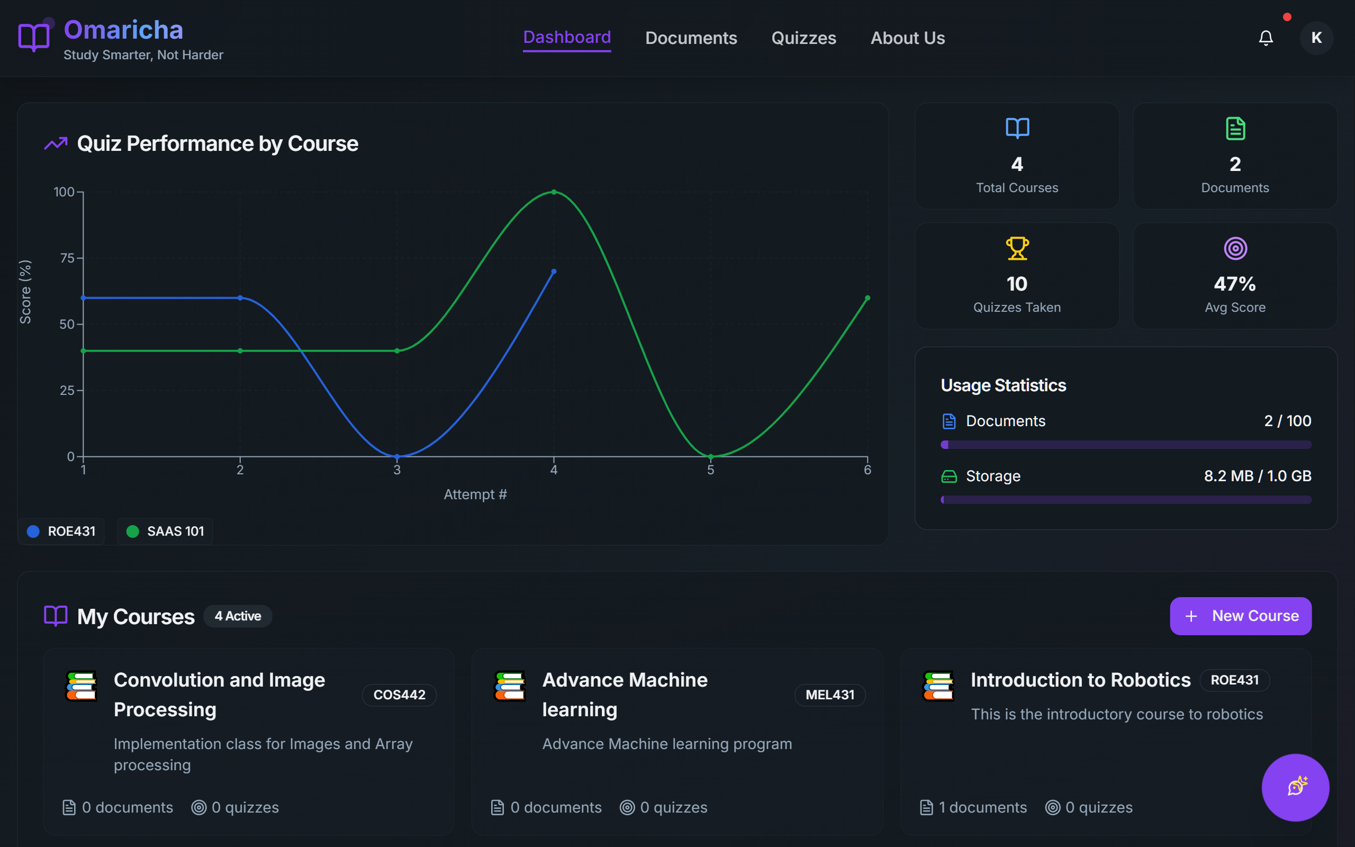The width and height of the screenshot is (1355, 847).
Task: Click the Documents usage progress bar
Action: click(x=1125, y=445)
